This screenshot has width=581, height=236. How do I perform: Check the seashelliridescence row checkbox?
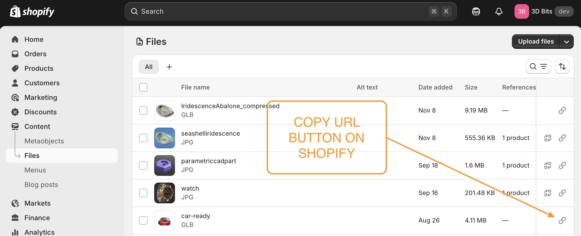coord(143,138)
